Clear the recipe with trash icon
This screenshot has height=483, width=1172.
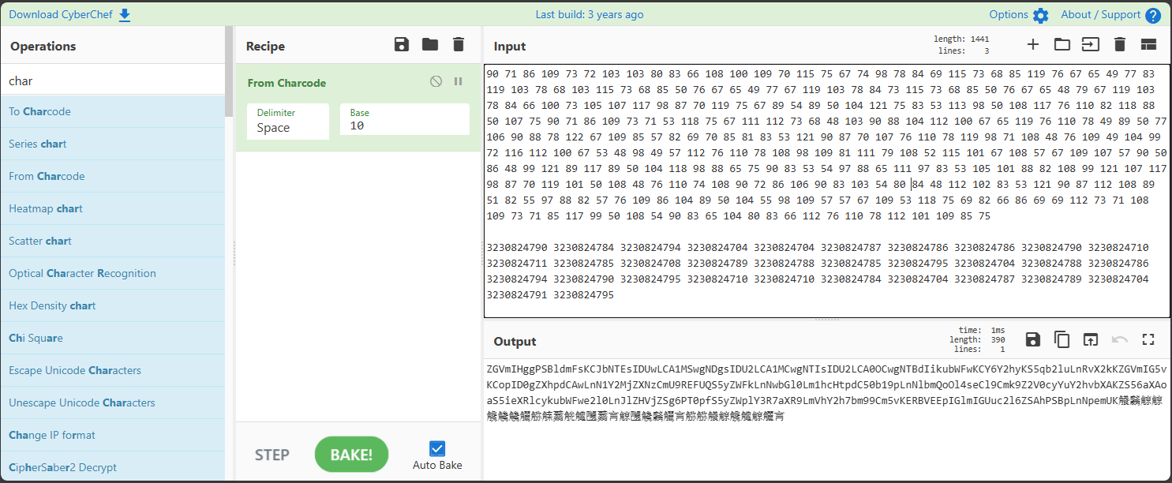click(x=459, y=45)
